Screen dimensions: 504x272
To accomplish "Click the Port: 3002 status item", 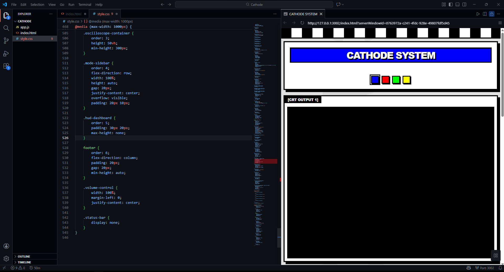I will coord(485,268).
